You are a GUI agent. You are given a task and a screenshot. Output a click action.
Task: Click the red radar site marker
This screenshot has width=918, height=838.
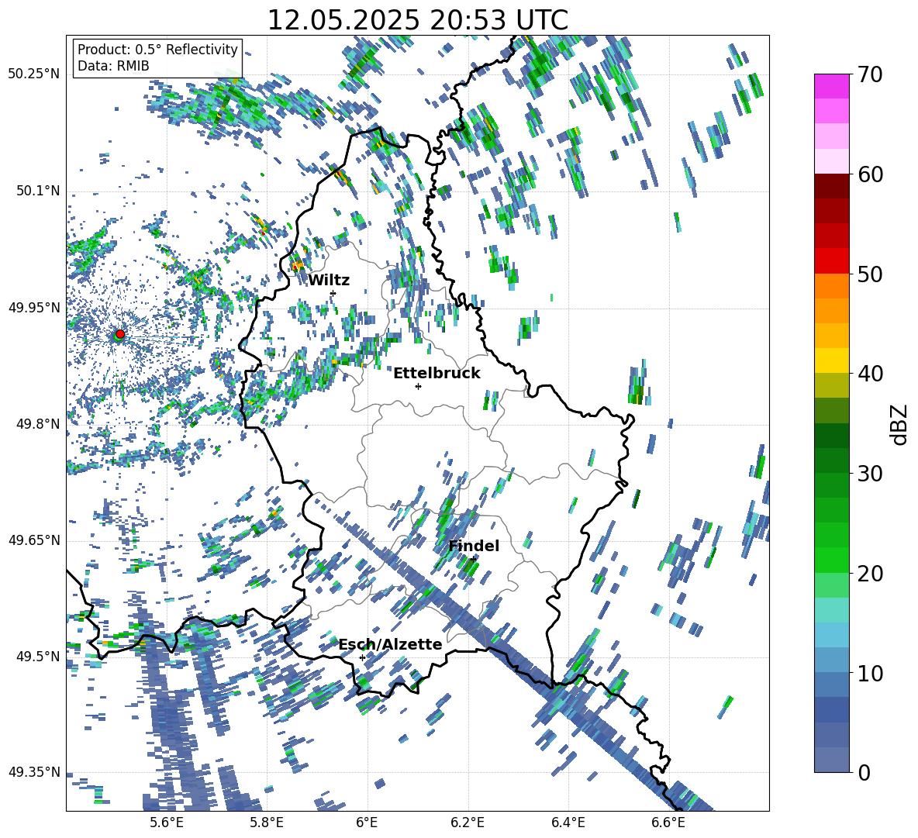click(x=120, y=333)
